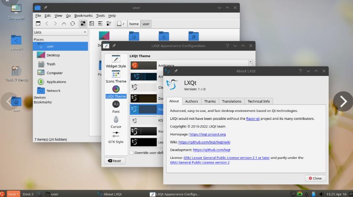353x197 pixels.
Task: Switch to icon view mode
Action: tap(83, 23)
